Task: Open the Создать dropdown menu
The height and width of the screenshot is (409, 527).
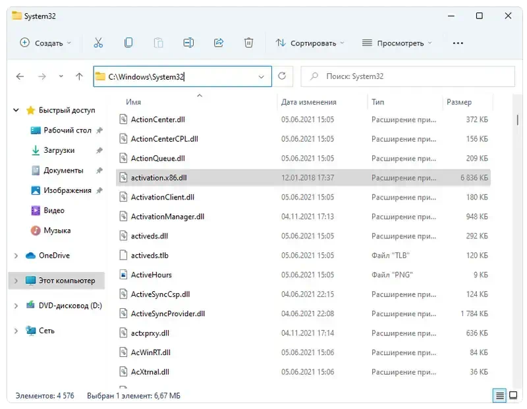Action: (x=45, y=43)
